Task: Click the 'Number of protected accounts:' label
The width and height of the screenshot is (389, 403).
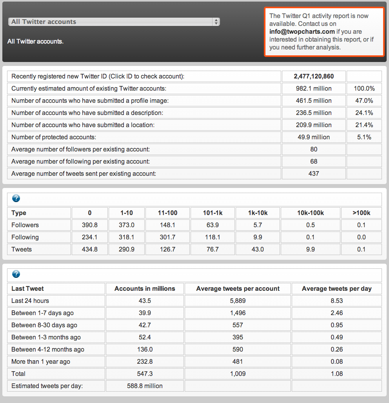Action: (x=54, y=137)
